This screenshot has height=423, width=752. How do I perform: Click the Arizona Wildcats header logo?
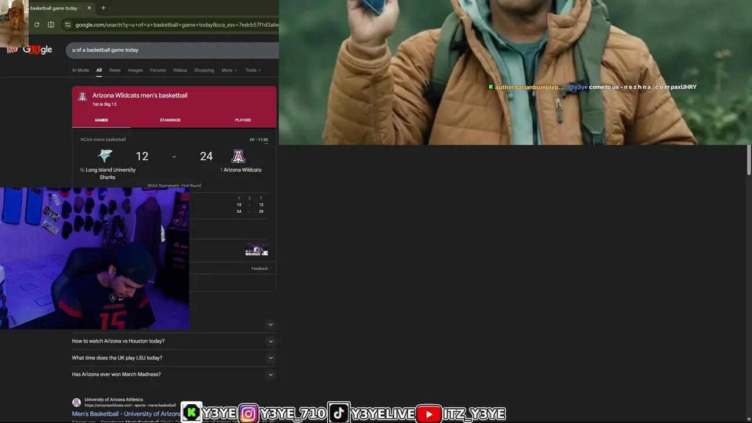(82, 97)
